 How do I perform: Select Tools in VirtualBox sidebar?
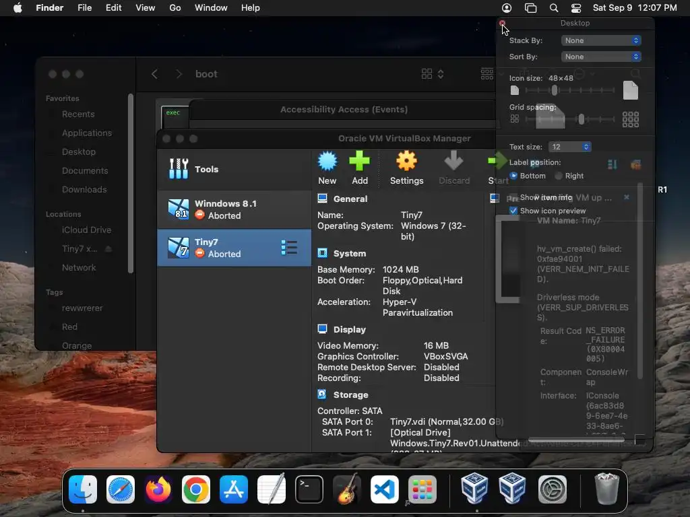(x=234, y=169)
